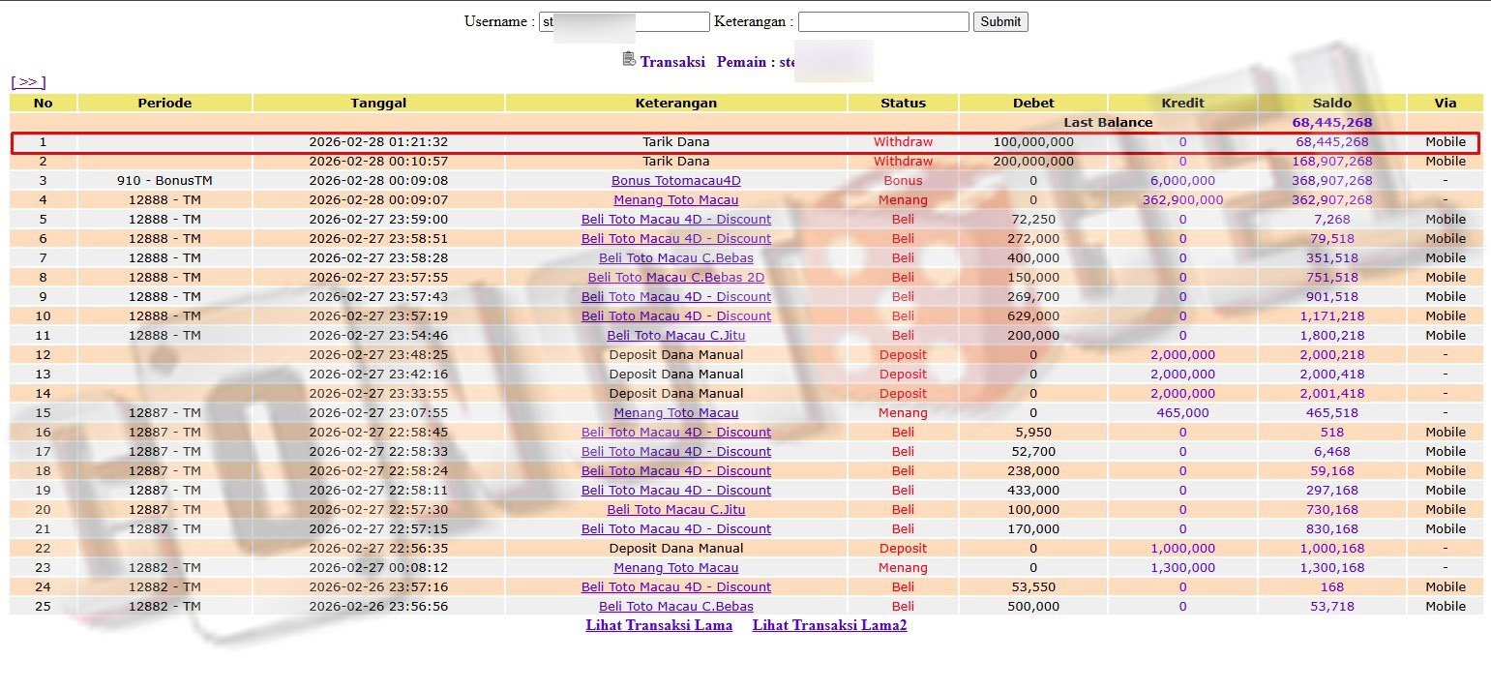Image resolution: width=1491 pixels, height=690 pixels.
Task: Open Menang Toto Macau in row 4
Action: click(675, 200)
